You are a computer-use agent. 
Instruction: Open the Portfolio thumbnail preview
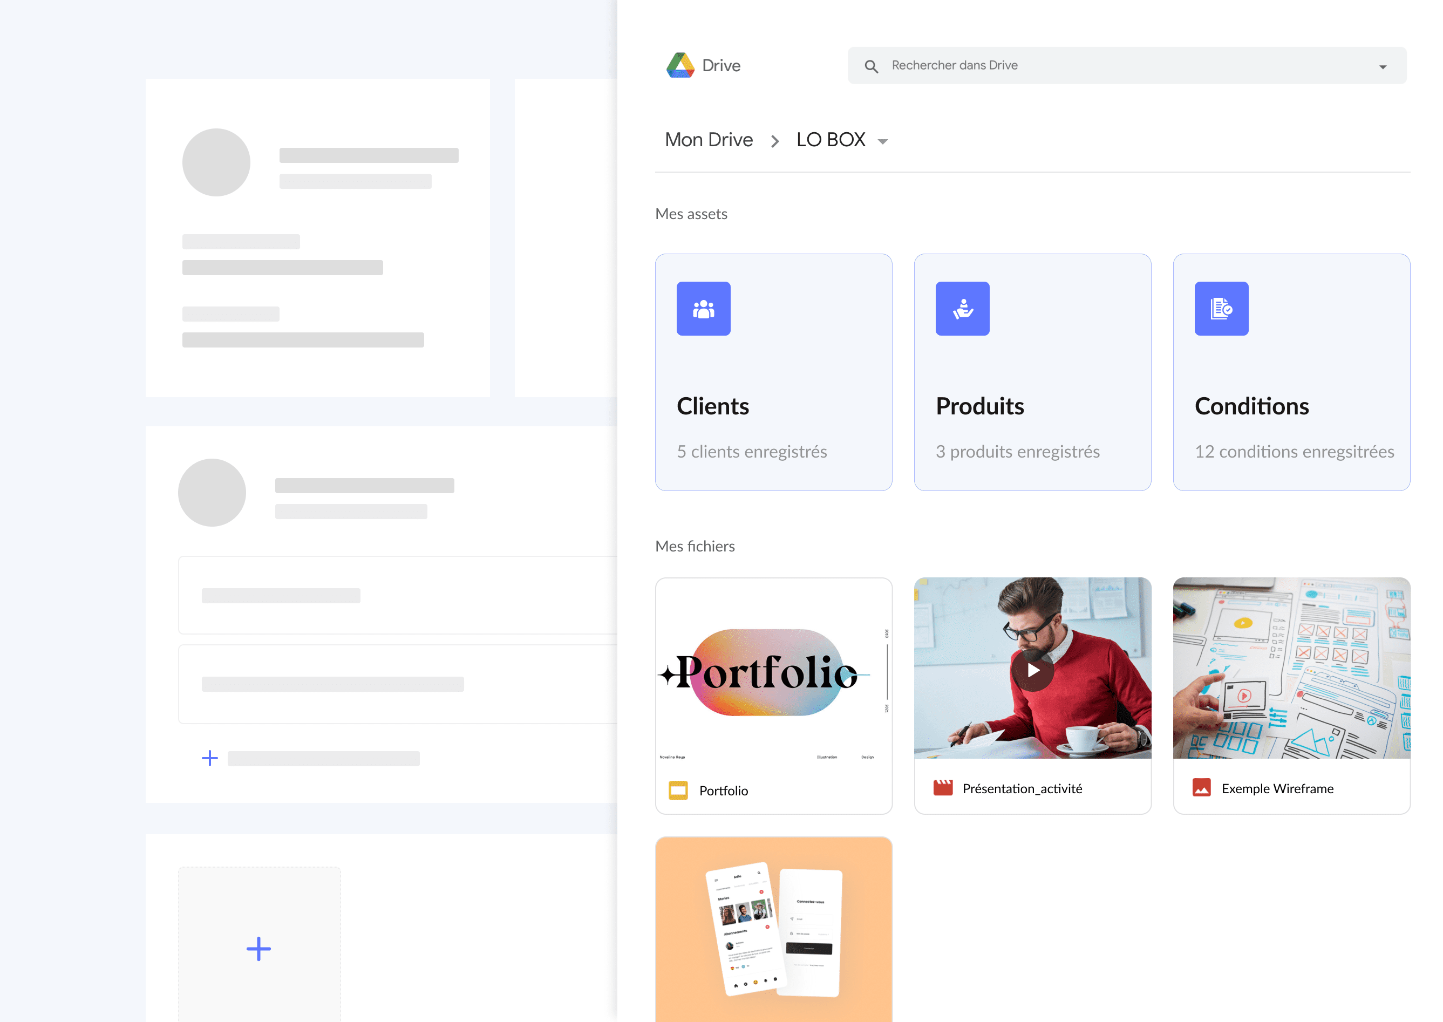(773, 669)
